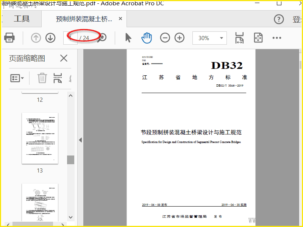The image size is (303, 227).
Task: Go to next page with down arrow
Action: pyautogui.click(x=50, y=38)
